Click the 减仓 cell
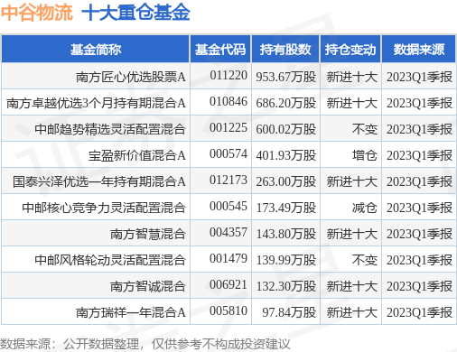 [x=365, y=208]
